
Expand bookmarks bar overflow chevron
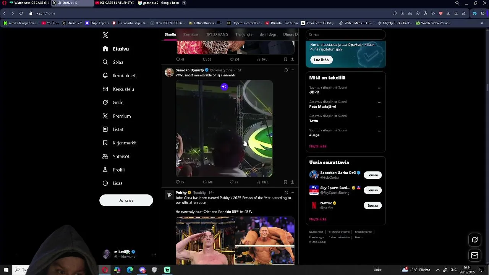pyautogui.click(x=482, y=23)
